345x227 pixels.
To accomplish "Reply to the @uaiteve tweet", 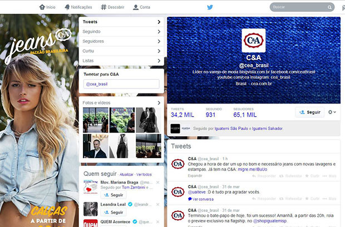I will [x=264, y=199].
